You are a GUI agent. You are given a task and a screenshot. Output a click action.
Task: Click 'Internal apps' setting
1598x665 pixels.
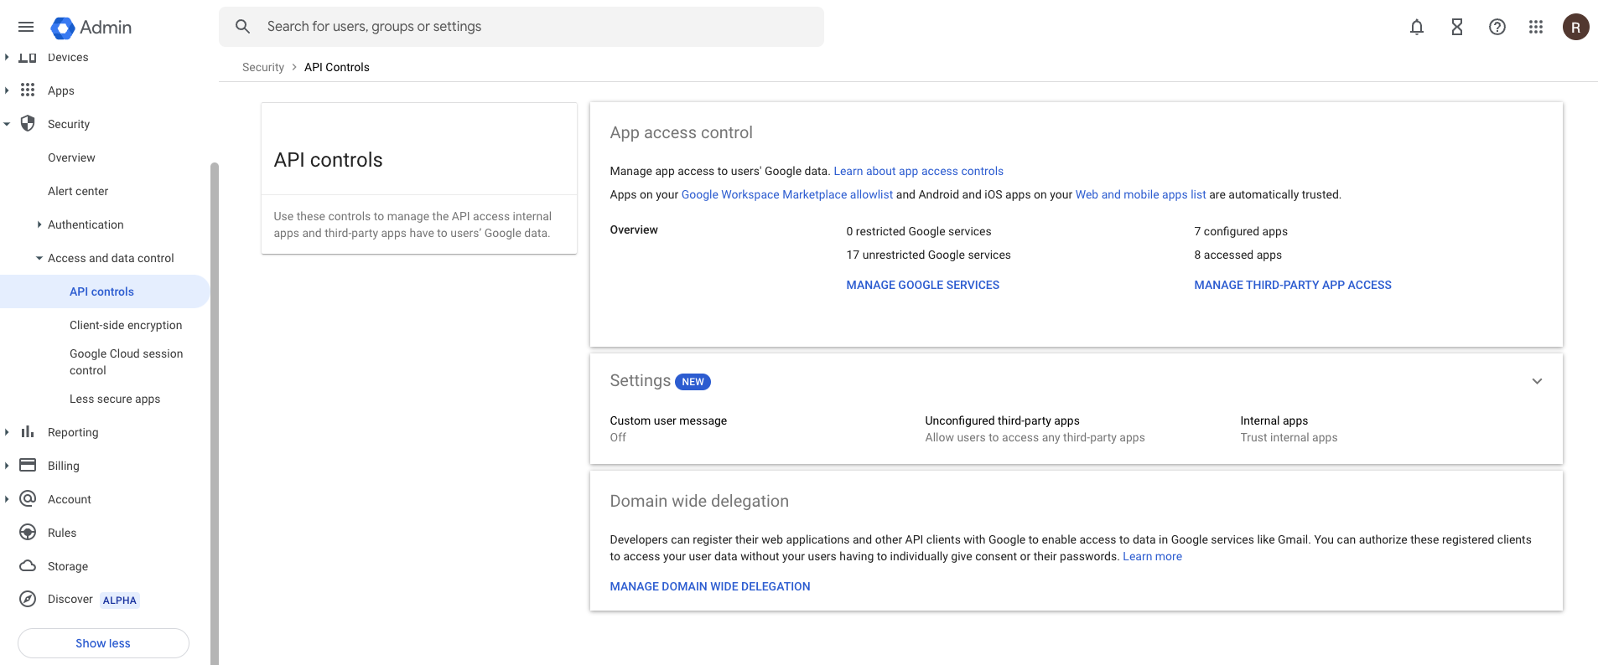click(x=1274, y=420)
